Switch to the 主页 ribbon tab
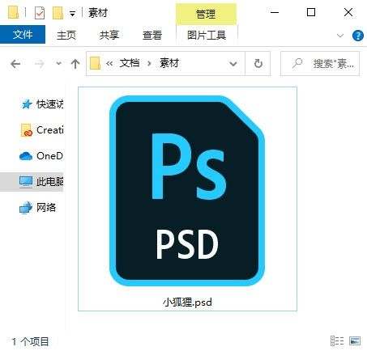Viewport: 367px width, 351px height. click(x=66, y=35)
